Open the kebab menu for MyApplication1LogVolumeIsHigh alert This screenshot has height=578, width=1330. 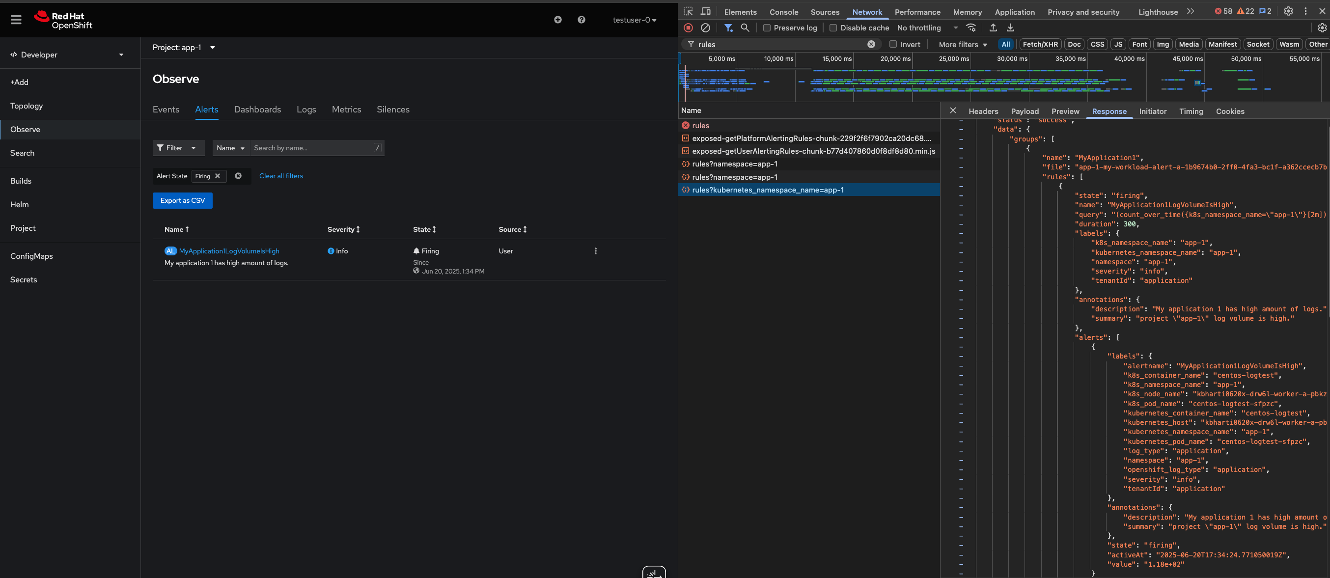click(x=595, y=251)
